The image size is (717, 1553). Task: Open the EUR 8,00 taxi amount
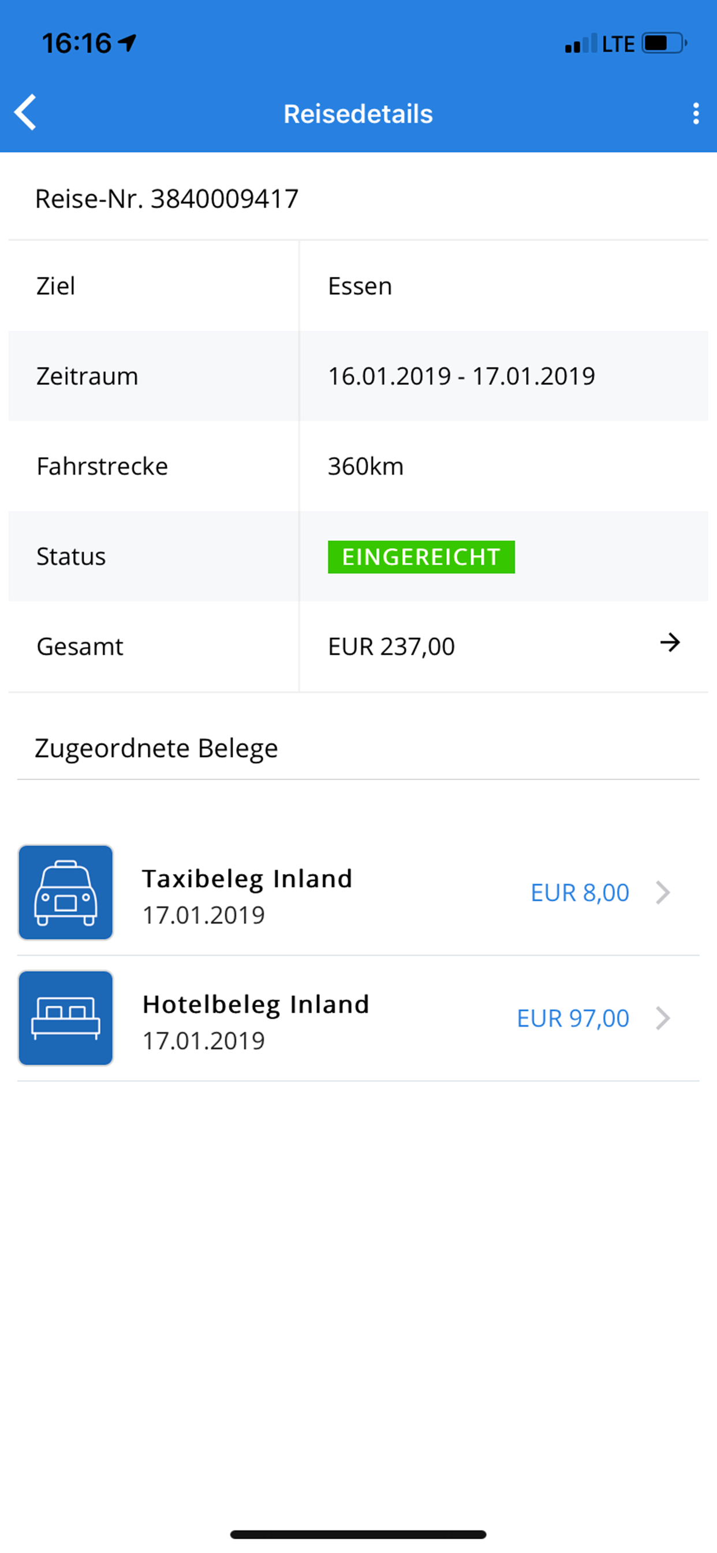[580, 893]
